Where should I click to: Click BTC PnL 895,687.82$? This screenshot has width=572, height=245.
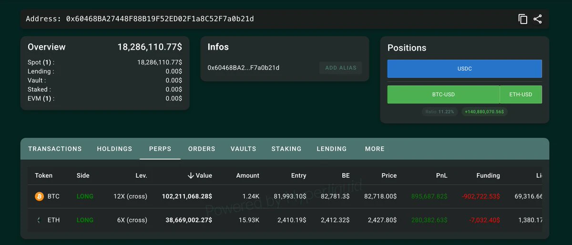(429, 196)
